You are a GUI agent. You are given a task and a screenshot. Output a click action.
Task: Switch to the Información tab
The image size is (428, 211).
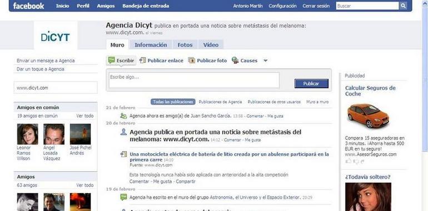(151, 45)
